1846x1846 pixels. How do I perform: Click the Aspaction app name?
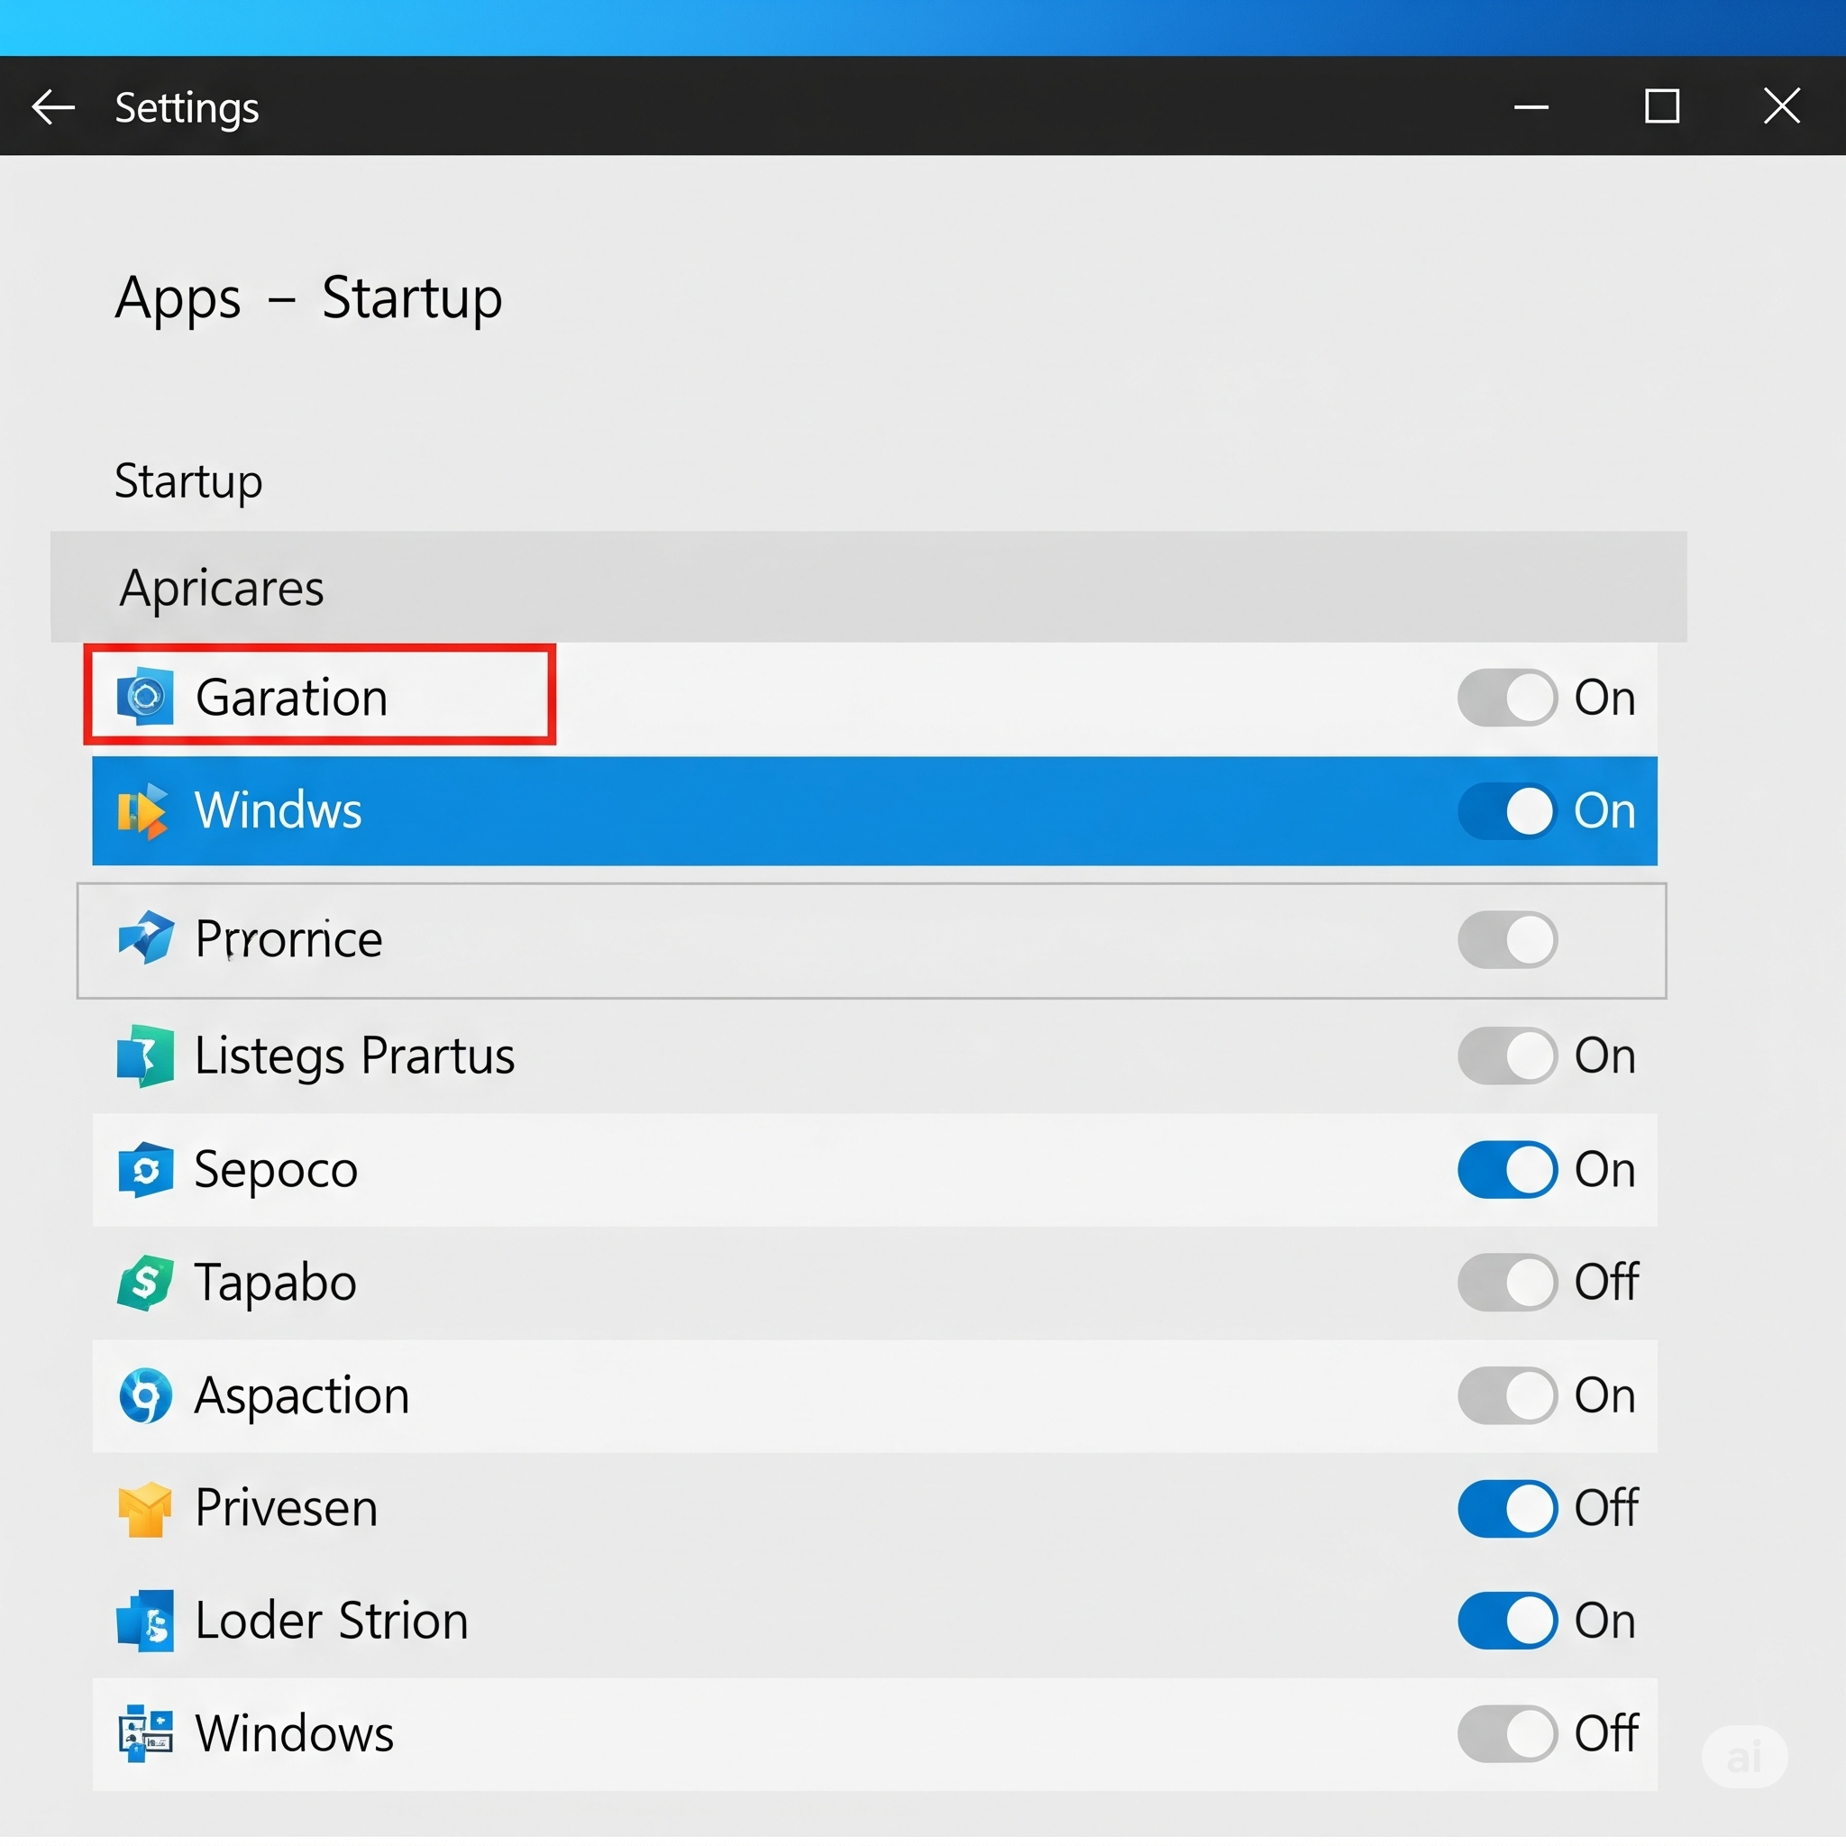click(x=302, y=1396)
